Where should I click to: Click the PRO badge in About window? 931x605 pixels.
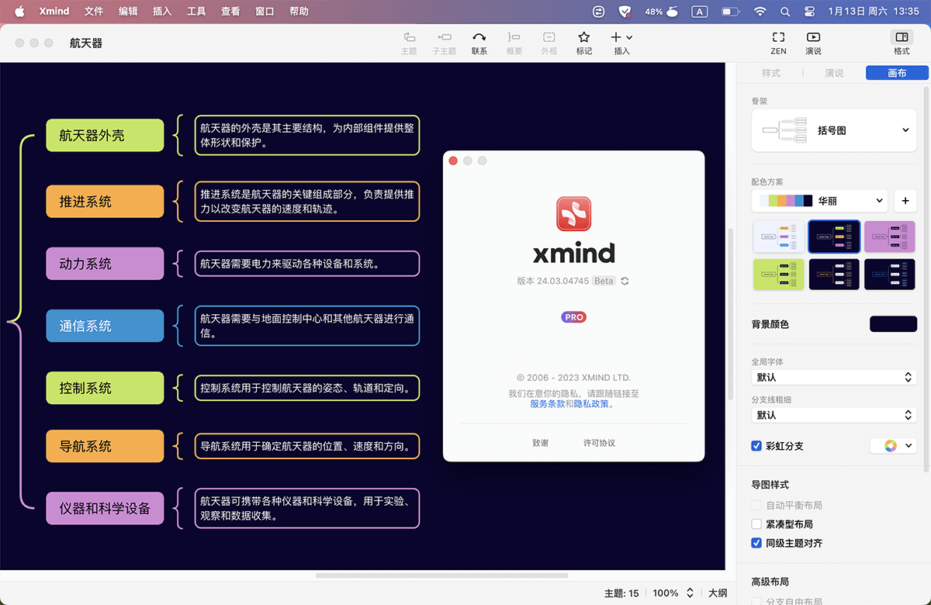[x=574, y=317]
